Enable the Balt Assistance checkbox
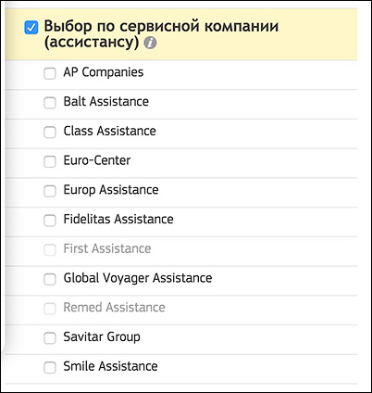Viewport: 372px width, 393px height. point(50,103)
